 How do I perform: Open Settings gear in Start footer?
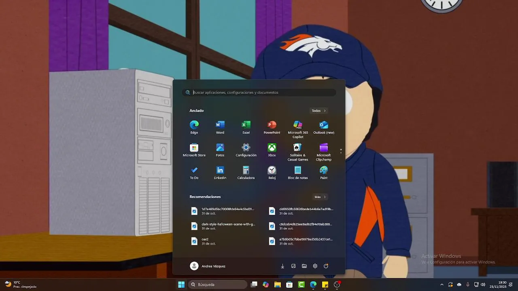(x=315, y=266)
